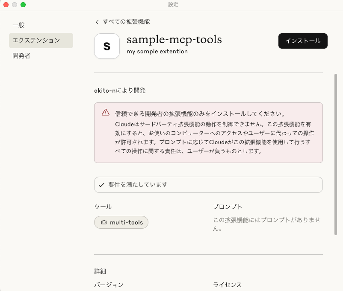
Task: Click the ライセンス label
Action: click(228, 285)
